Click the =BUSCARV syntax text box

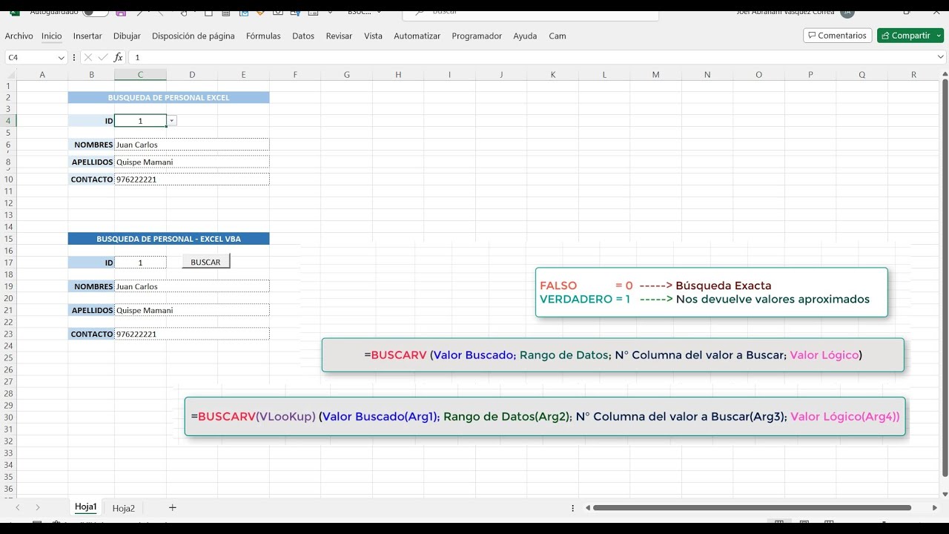(613, 355)
